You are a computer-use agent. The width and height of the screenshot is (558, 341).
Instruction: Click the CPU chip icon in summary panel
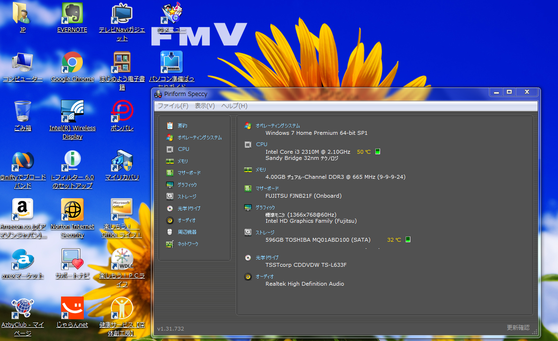(x=248, y=144)
